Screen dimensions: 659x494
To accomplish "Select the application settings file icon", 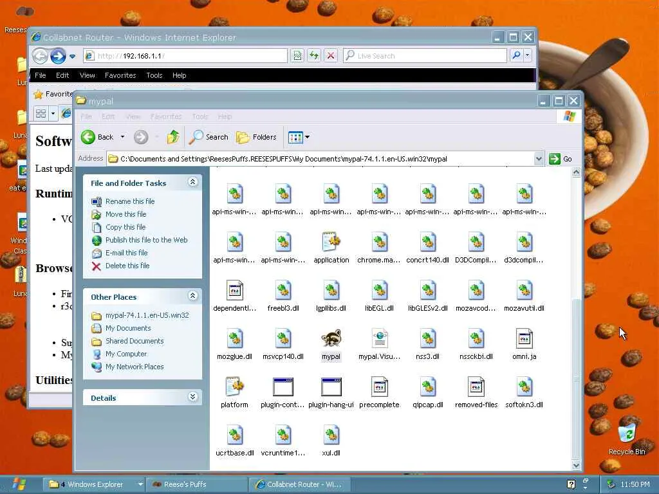I will 331,242.
